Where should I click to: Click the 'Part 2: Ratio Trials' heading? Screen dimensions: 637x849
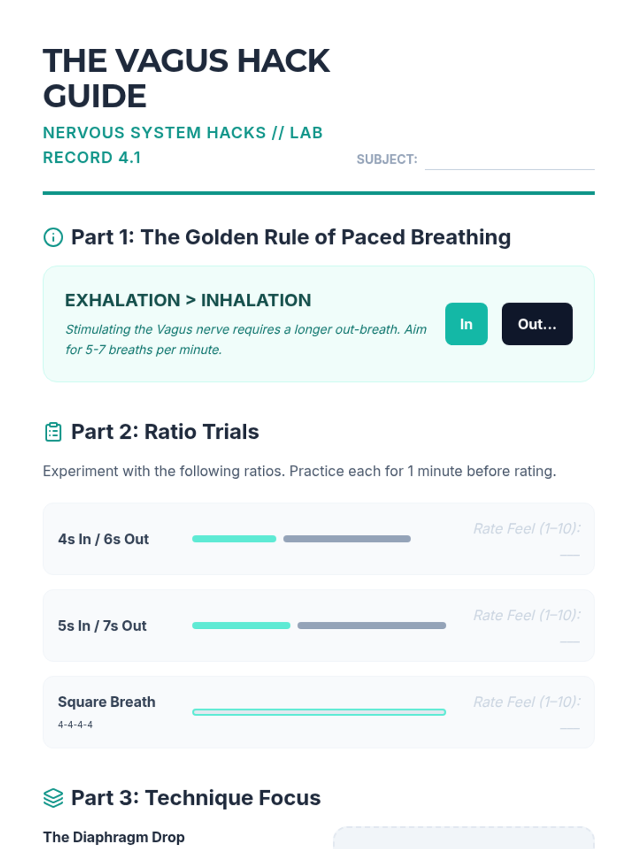coord(165,432)
